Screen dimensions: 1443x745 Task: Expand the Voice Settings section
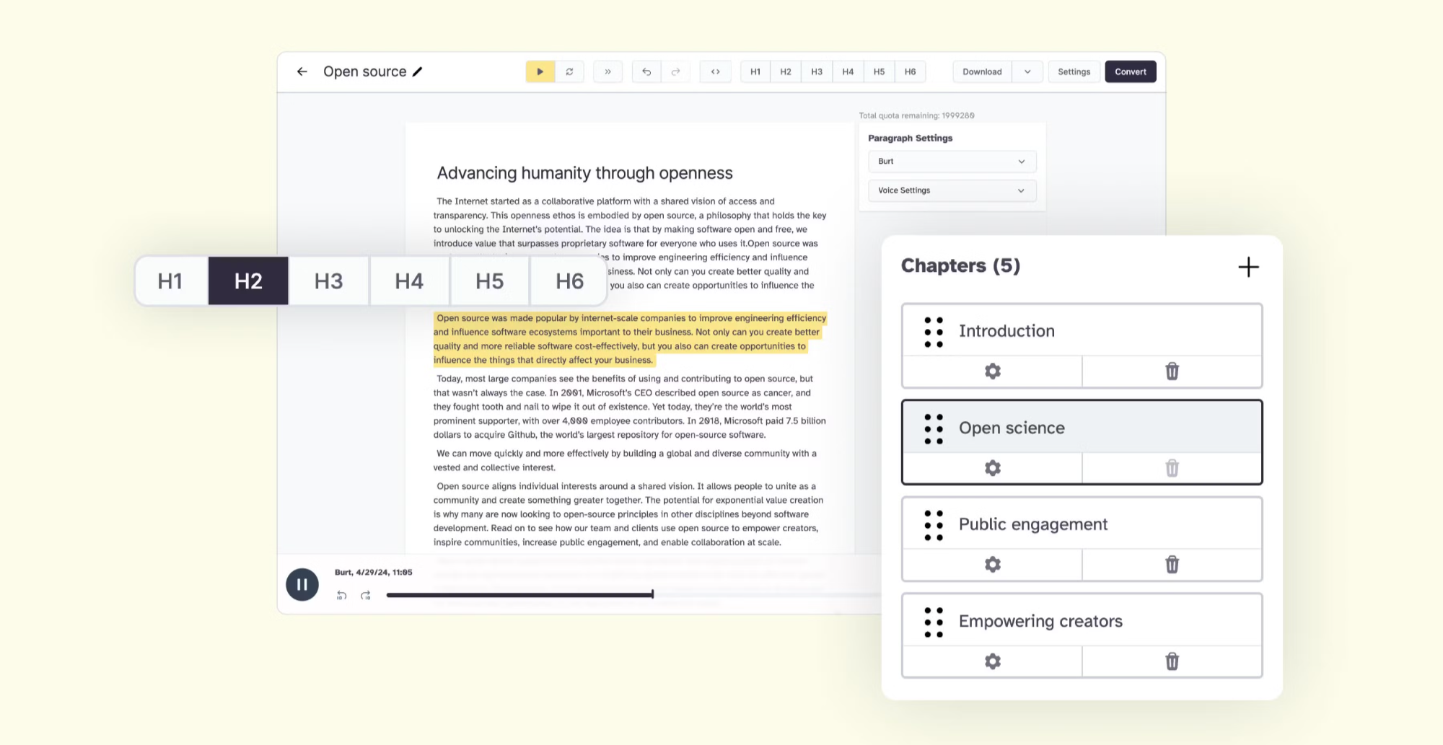[951, 190]
